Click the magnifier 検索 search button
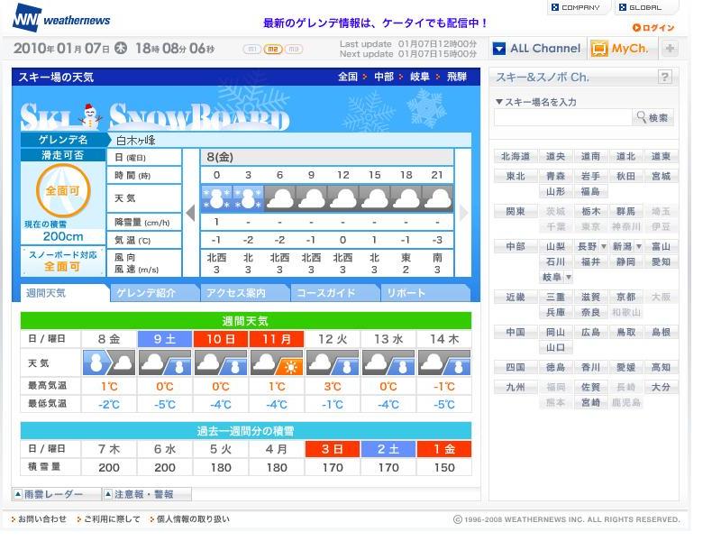 point(653,118)
